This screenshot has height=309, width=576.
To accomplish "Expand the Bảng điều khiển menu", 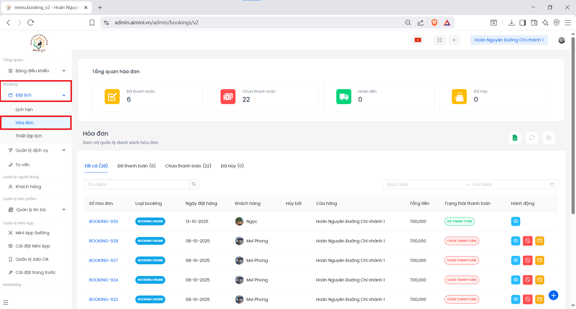I will (x=36, y=71).
